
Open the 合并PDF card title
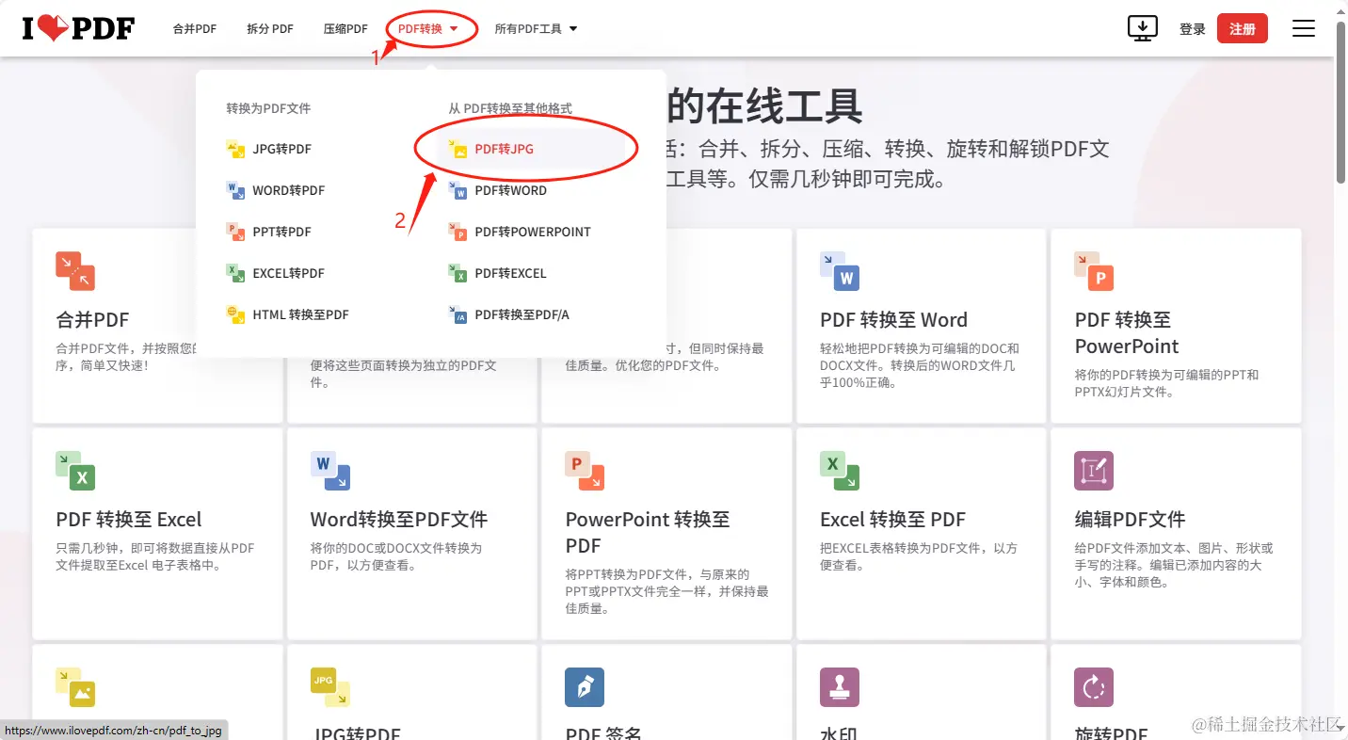(x=92, y=320)
